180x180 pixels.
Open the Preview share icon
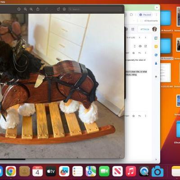point(38,9)
